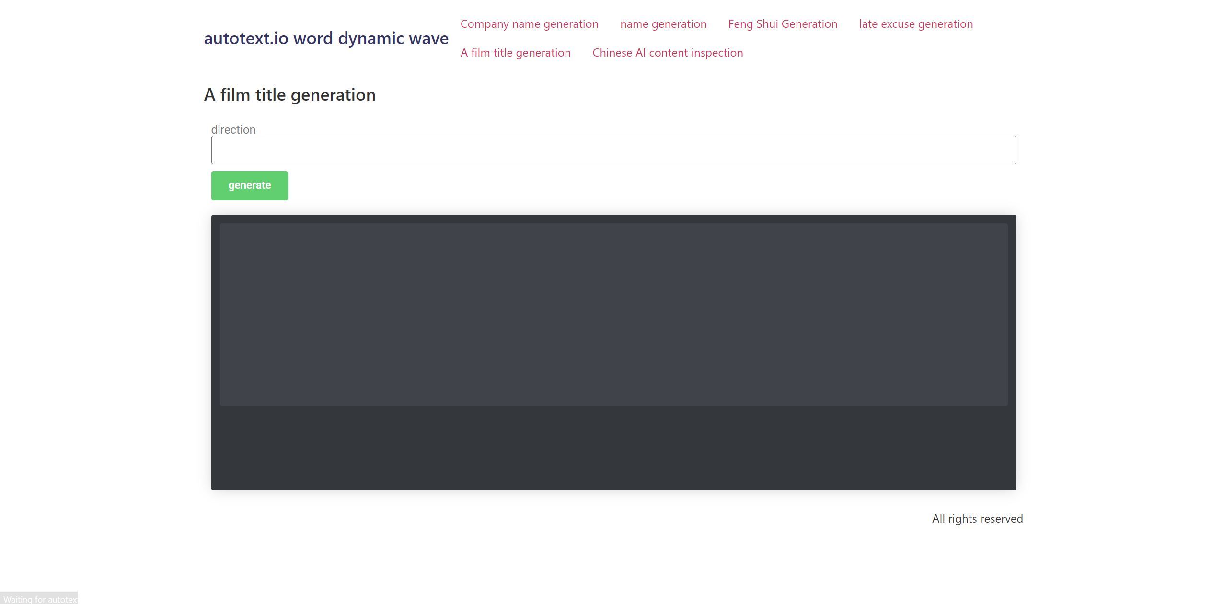
Task: Click the All rights reserved footer text
Action: pos(977,518)
